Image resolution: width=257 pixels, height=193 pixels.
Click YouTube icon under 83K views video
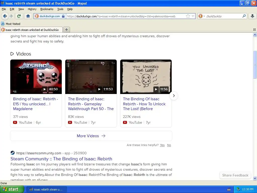[x=70, y=122]
